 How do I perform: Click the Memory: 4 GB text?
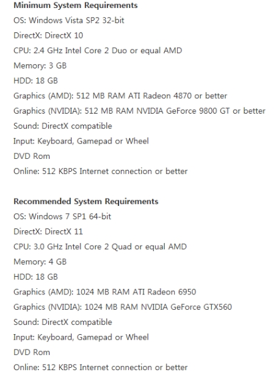pos(40,262)
